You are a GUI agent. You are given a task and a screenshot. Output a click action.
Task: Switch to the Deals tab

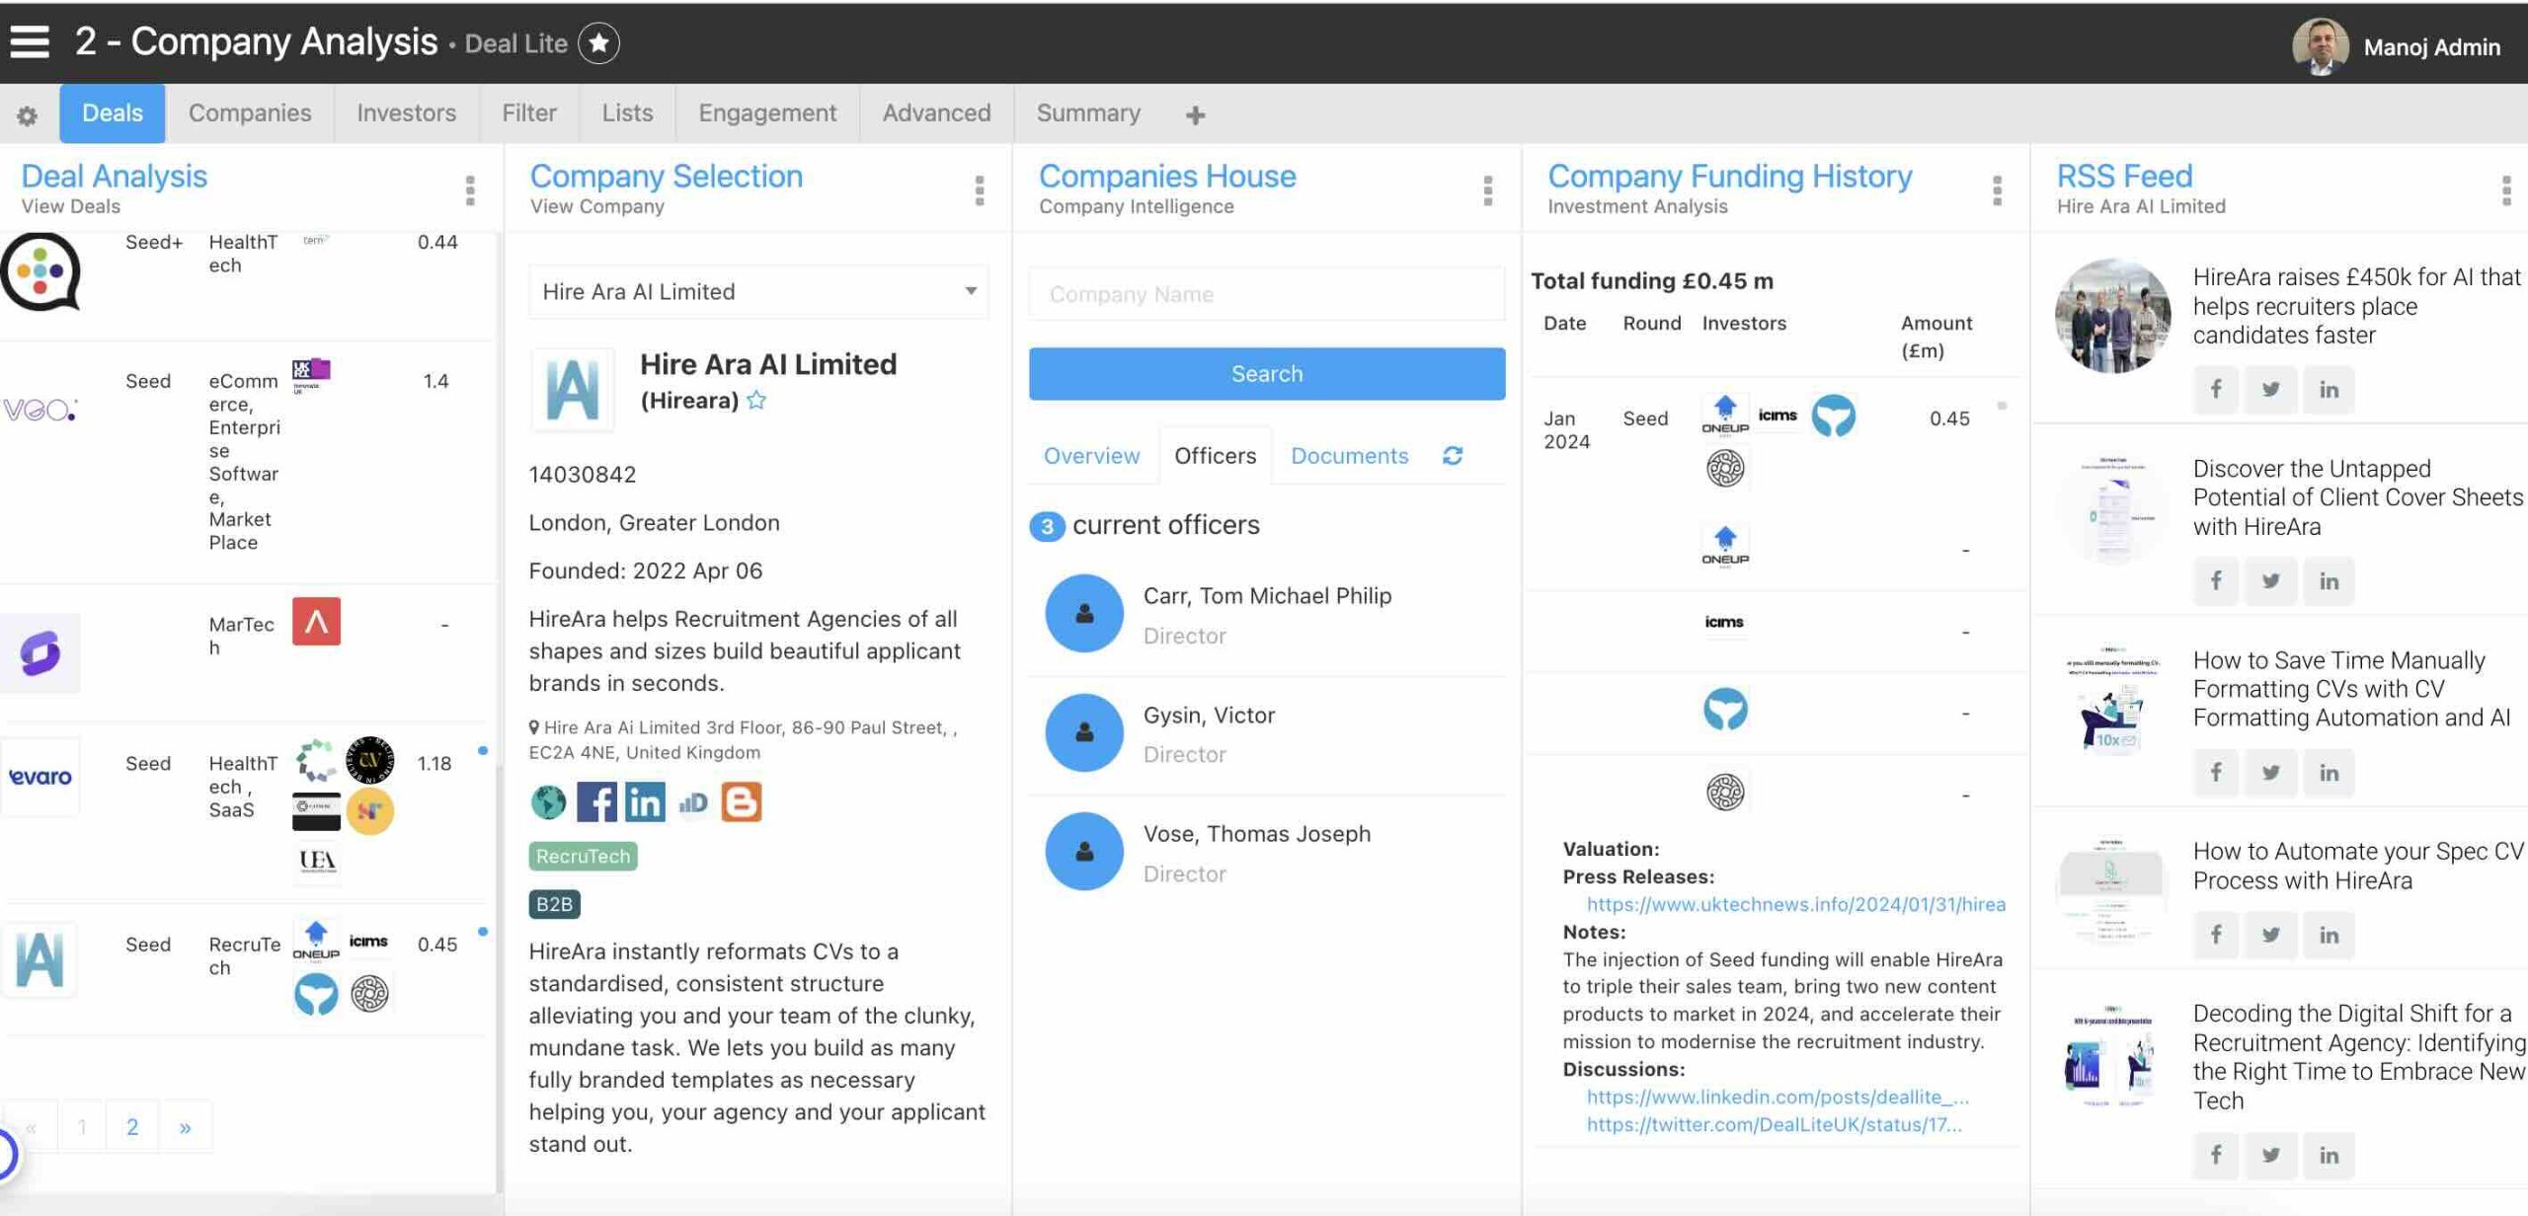[x=113, y=114]
